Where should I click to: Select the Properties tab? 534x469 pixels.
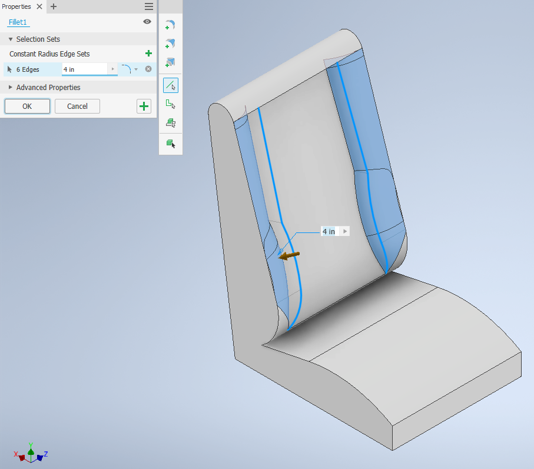pyautogui.click(x=16, y=6)
